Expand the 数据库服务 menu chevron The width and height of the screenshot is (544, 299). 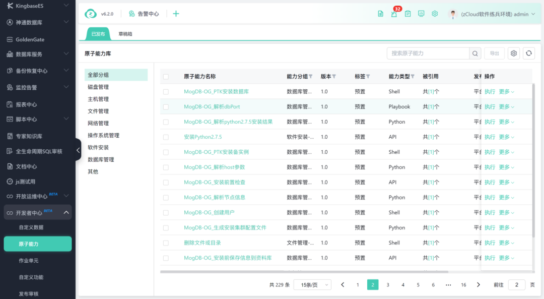tap(66, 53)
